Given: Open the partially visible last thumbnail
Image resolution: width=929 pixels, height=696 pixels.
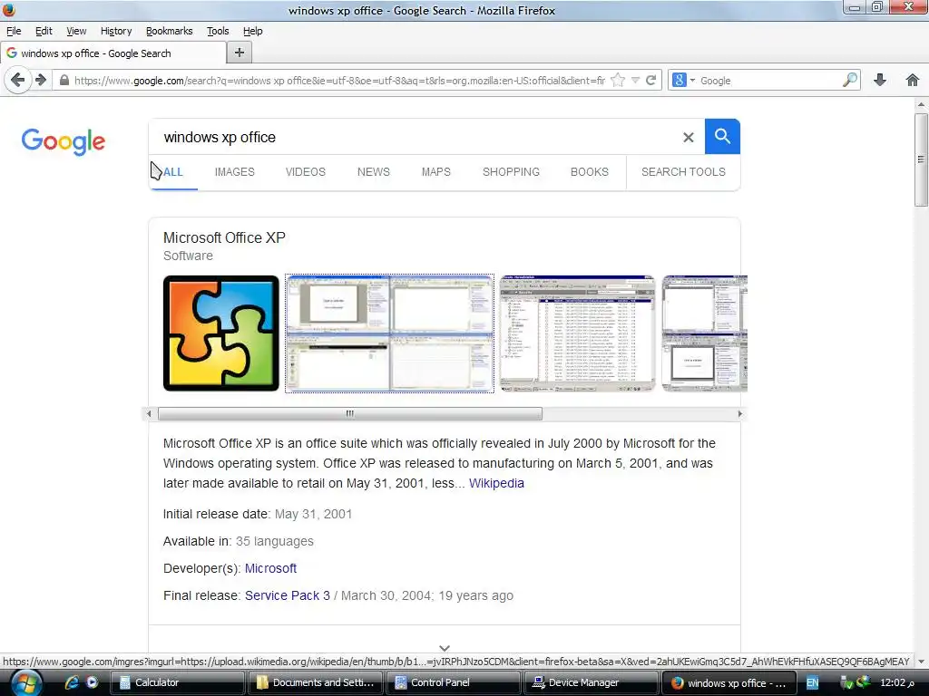Looking at the screenshot, I should (x=704, y=333).
